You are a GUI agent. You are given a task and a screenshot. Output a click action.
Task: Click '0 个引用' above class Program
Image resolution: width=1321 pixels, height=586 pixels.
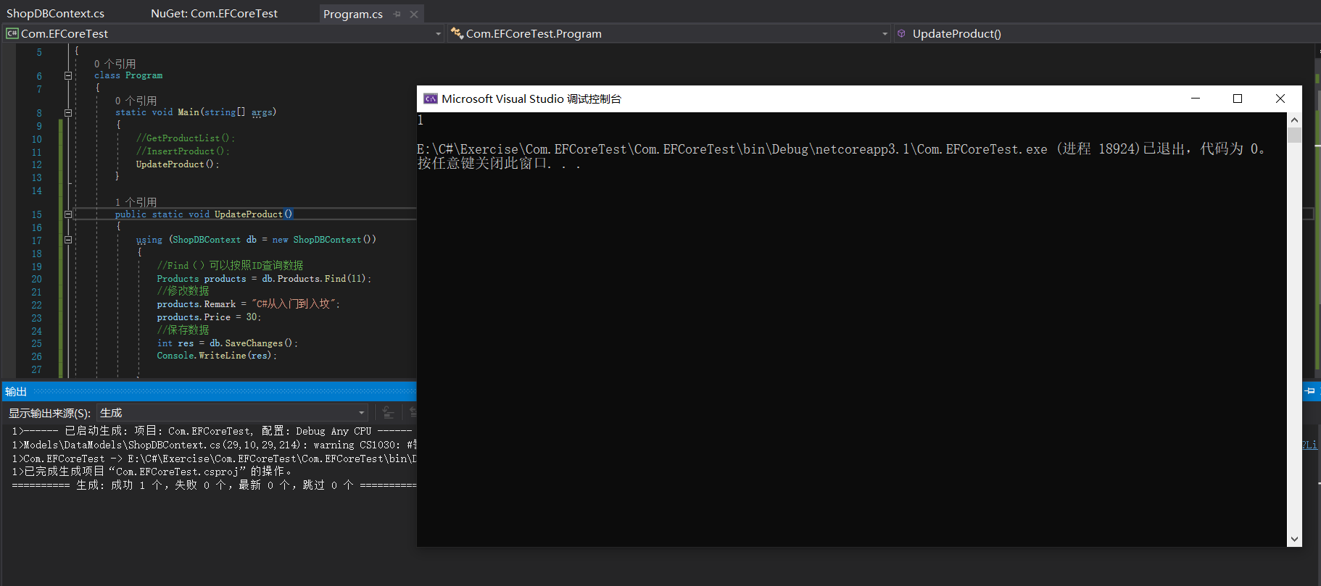(115, 64)
